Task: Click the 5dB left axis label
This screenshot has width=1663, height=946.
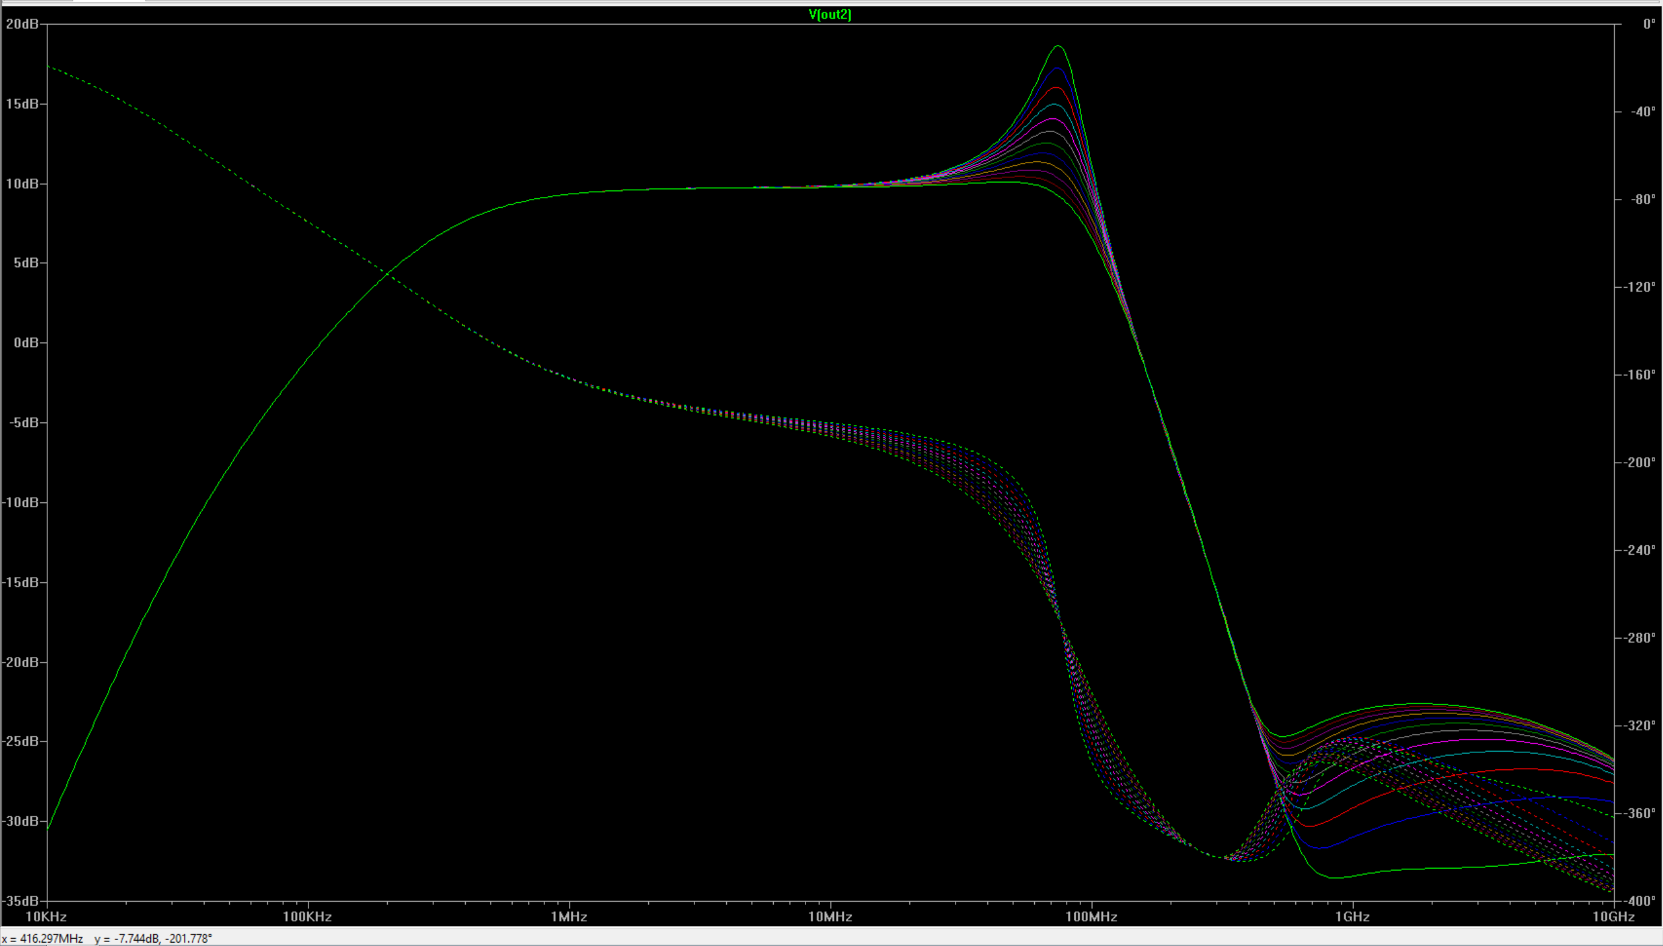Action: pyautogui.click(x=26, y=262)
